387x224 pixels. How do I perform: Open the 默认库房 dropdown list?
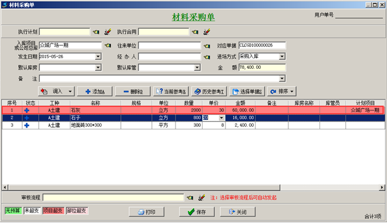pyautogui.click(x=98, y=68)
